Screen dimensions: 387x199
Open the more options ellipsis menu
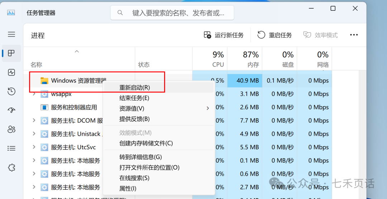coord(354,35)
